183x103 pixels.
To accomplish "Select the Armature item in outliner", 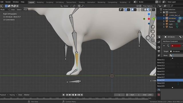I will (x=172, y=18).
